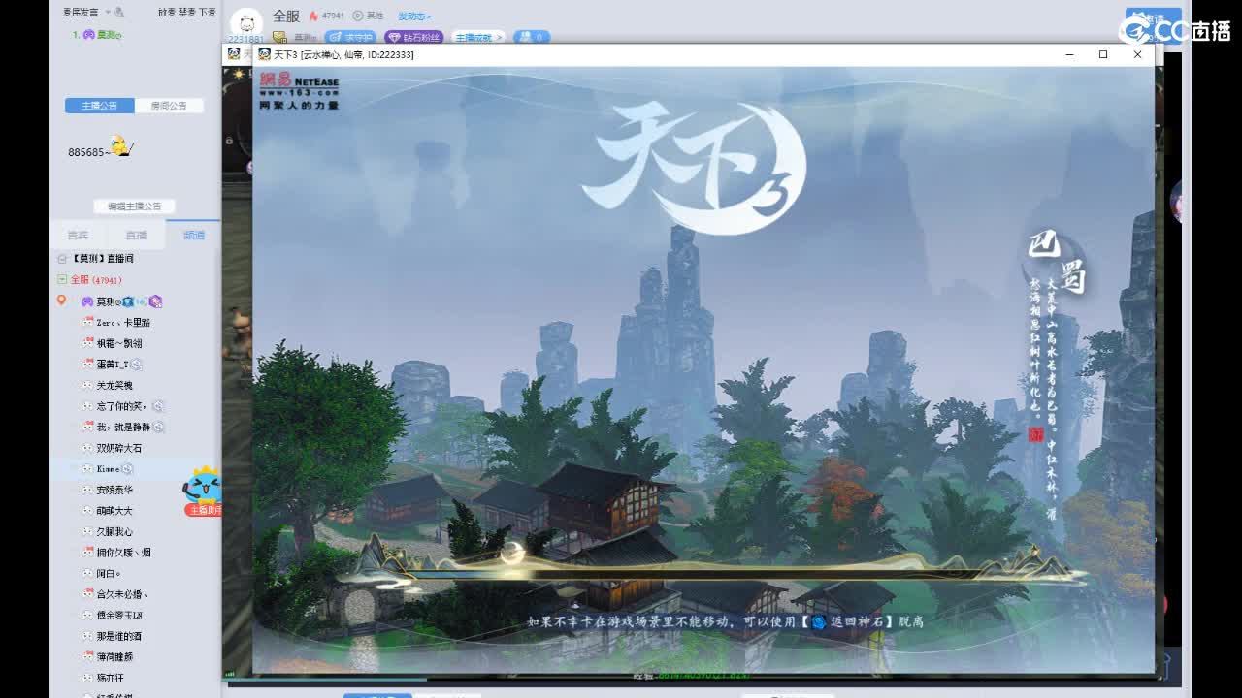The height and width of the screenshot is (698, 1242).
Task: Click the purple hexagon badge beside 莫测 in channel list
Action: (x=155, y=301)
